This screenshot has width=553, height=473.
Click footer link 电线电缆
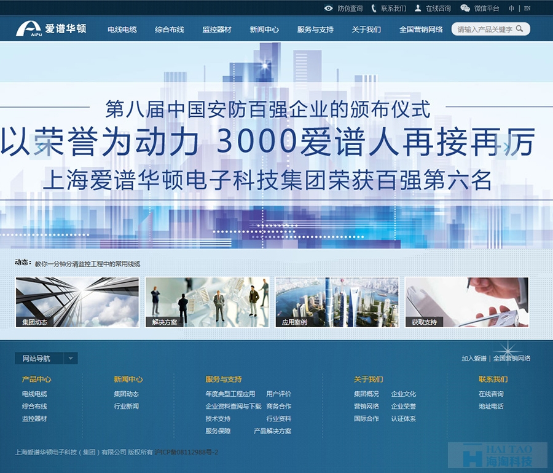34,394
